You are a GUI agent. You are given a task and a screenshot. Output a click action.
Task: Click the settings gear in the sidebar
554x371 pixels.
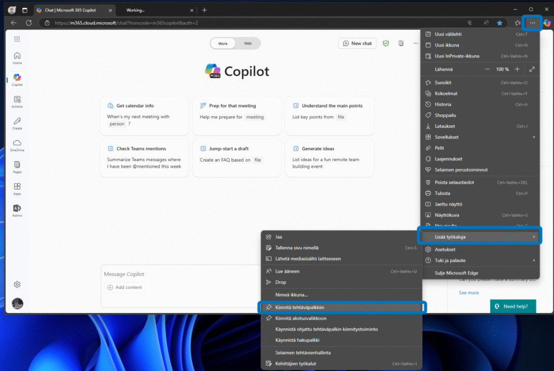point(17,284)
